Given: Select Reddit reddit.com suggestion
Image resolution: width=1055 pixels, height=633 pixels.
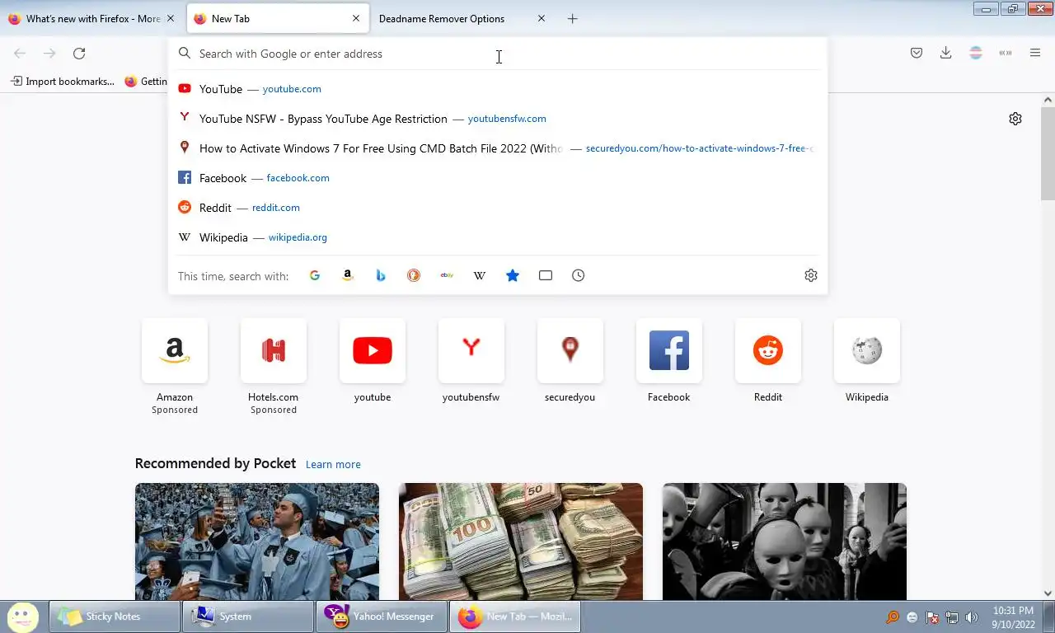Looking at the screenshot, I should pos(498,208).
